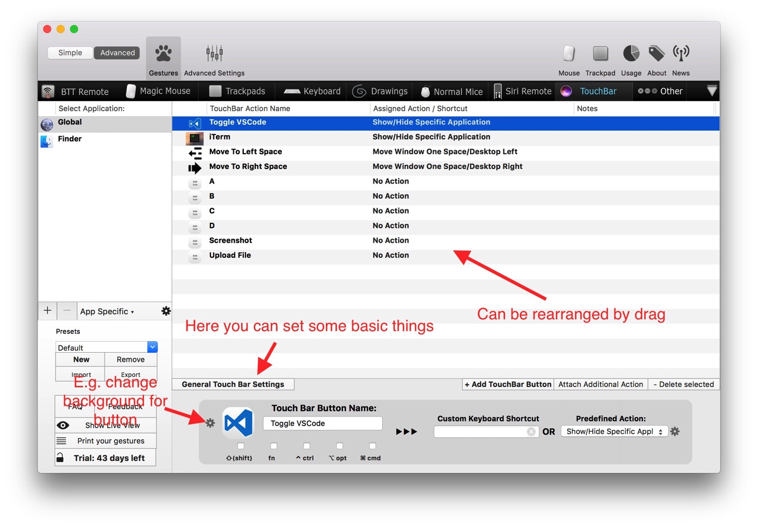758x527 pixels.
Task: Click the gear icon beside App Specific
Action: point(166,311)
